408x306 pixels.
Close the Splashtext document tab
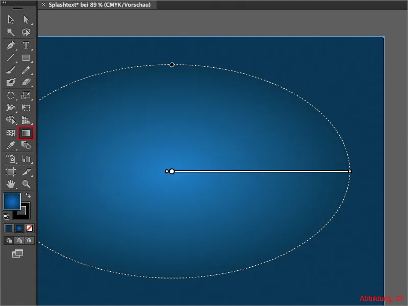[x=43, y=5]
